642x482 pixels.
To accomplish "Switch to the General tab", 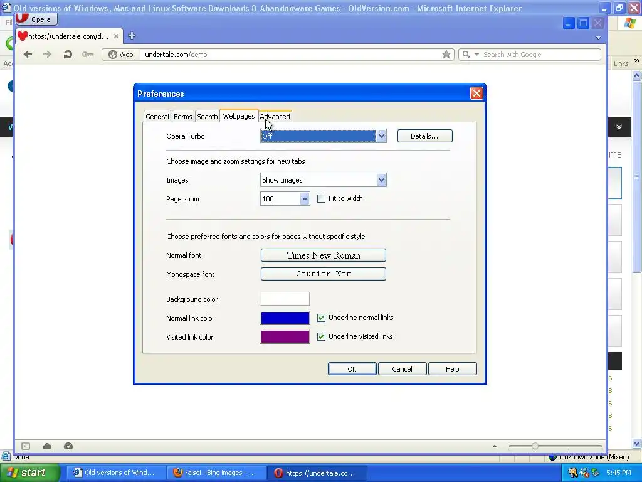I will click(157, 116).
